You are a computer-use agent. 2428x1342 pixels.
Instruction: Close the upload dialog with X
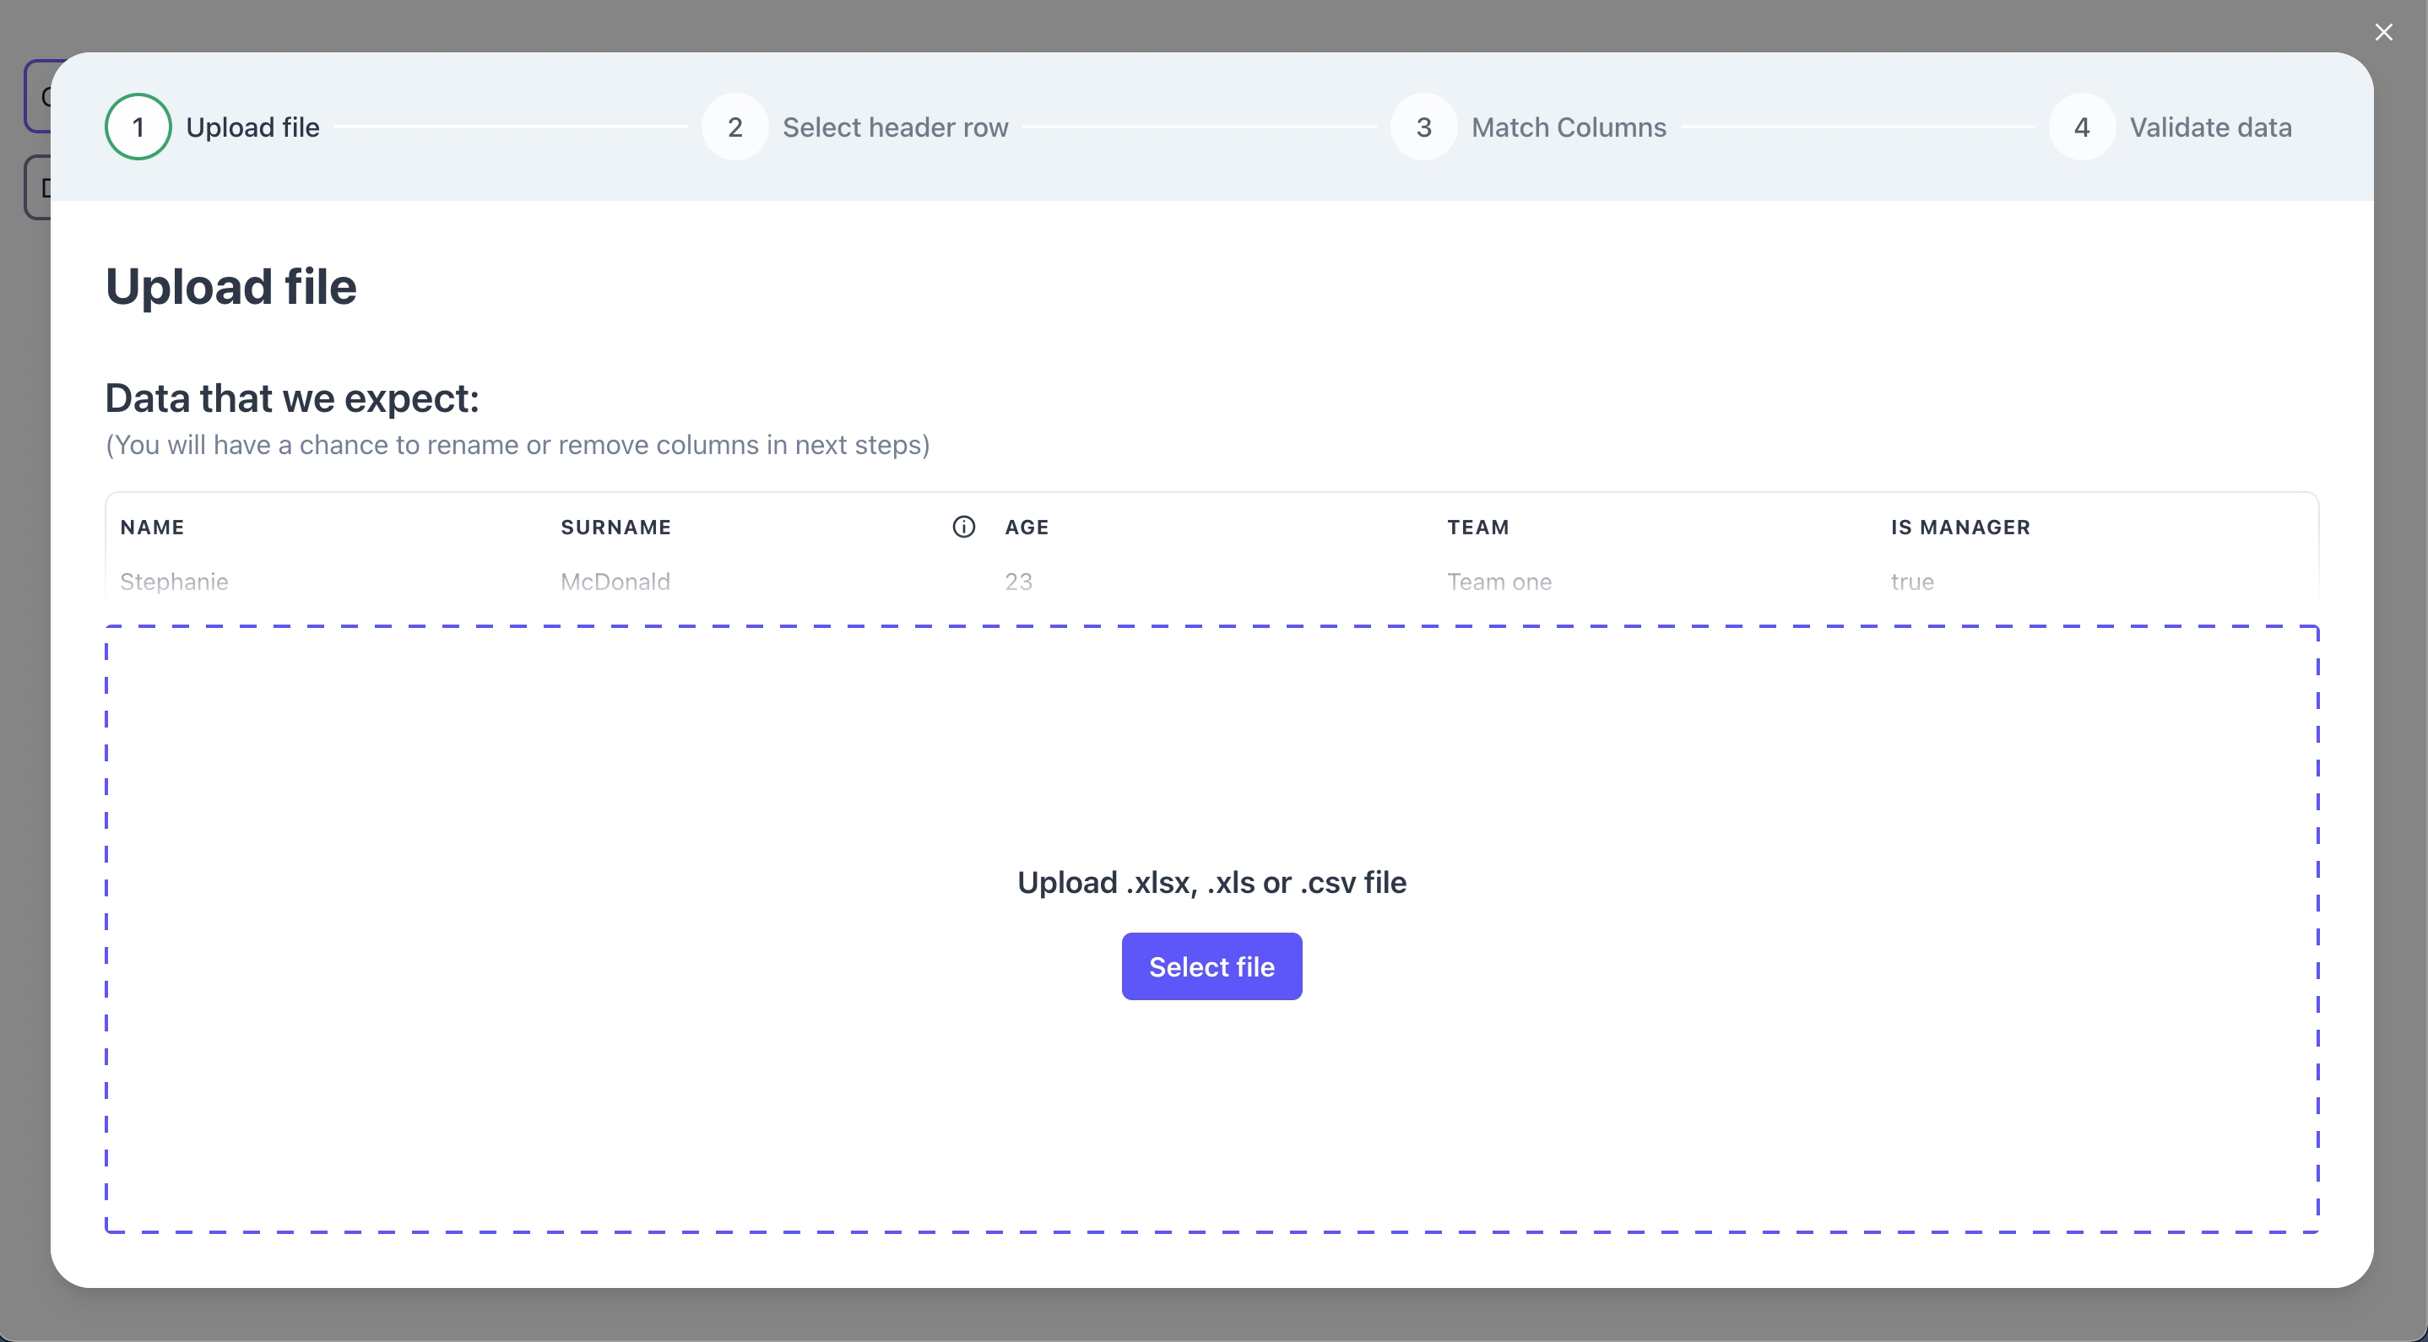[x=2384, y=33]
